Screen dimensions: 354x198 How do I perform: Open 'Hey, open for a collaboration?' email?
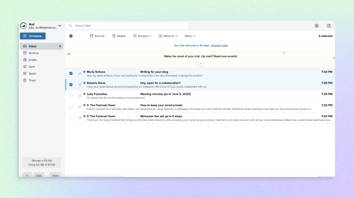point(200,84)
